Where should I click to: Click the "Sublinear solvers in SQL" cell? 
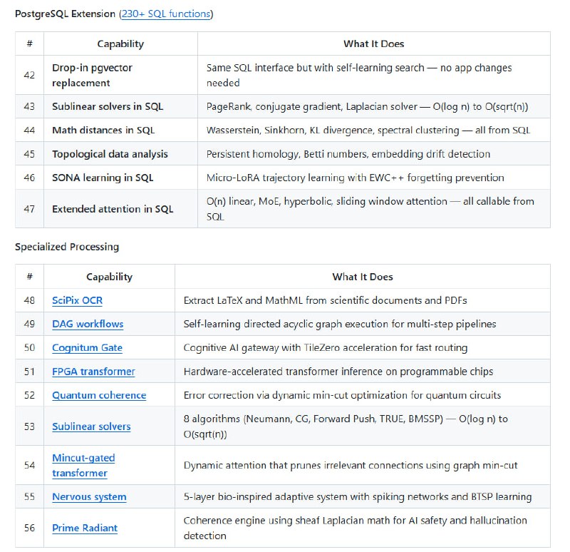108,106
